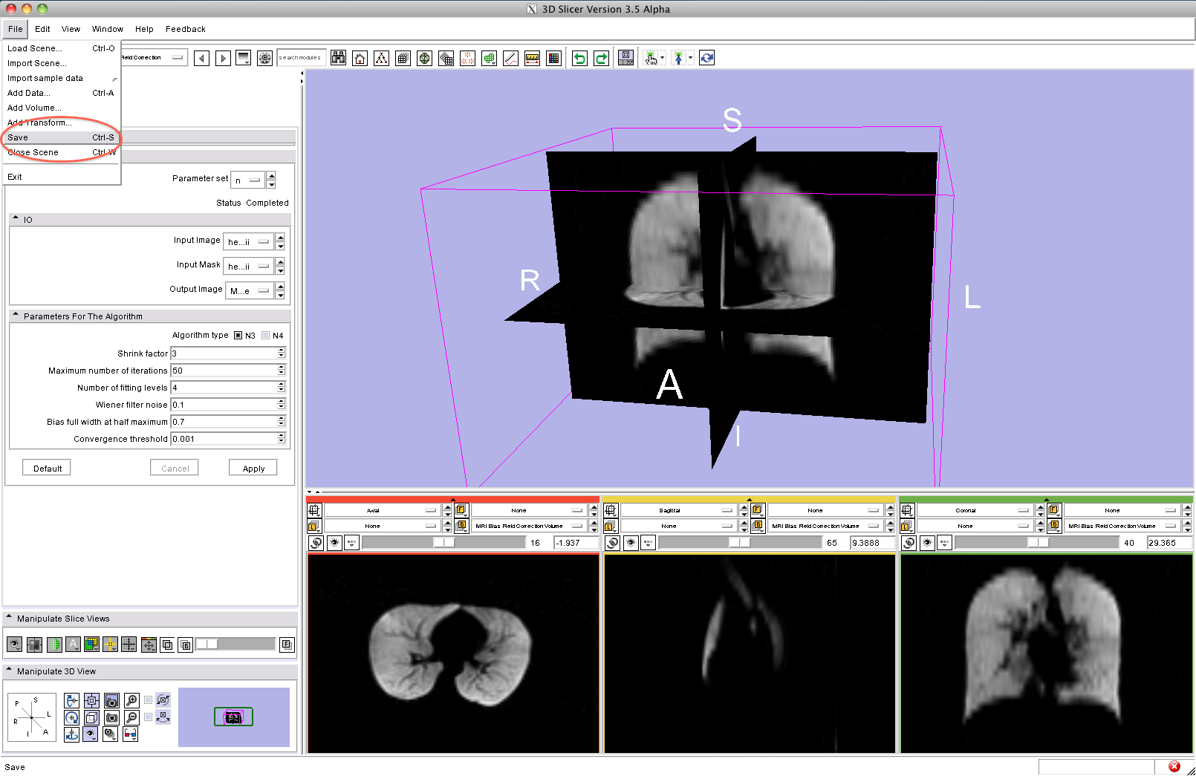Click the binoculars search icon in toolbar
The height and width of the screenshot is (776, 1196).
point(339,58)
